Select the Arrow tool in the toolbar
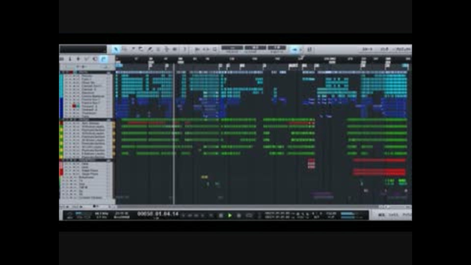471x265 pixels. pyautogui.click(x=116, y=49)
